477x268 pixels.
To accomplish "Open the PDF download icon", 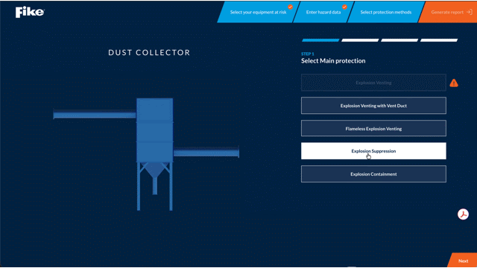I will coord(463,214).
